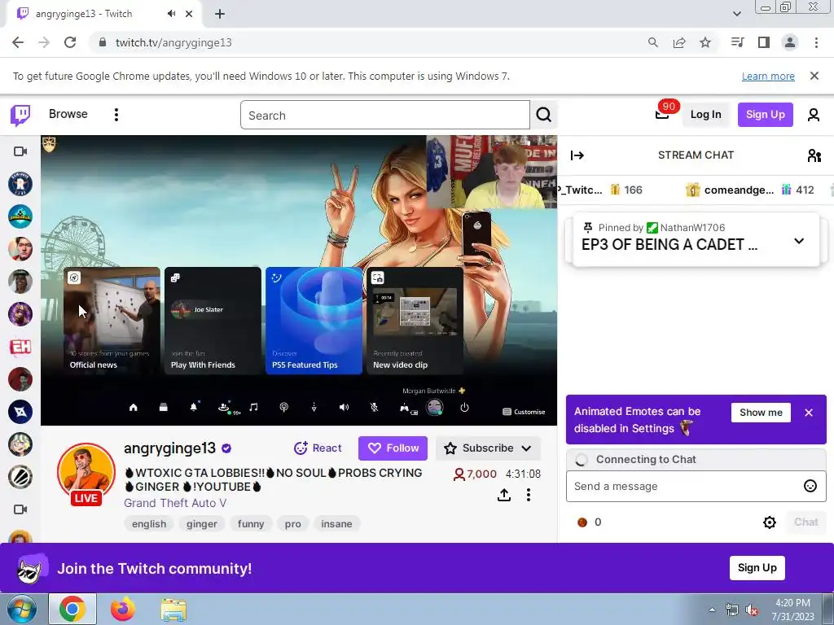Screen dimensions: 834x625
Task: Open a new Chrome tab
Action: (220, 14)
